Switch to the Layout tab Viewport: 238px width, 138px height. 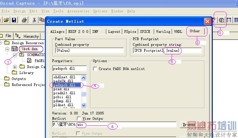coord(114,32)
